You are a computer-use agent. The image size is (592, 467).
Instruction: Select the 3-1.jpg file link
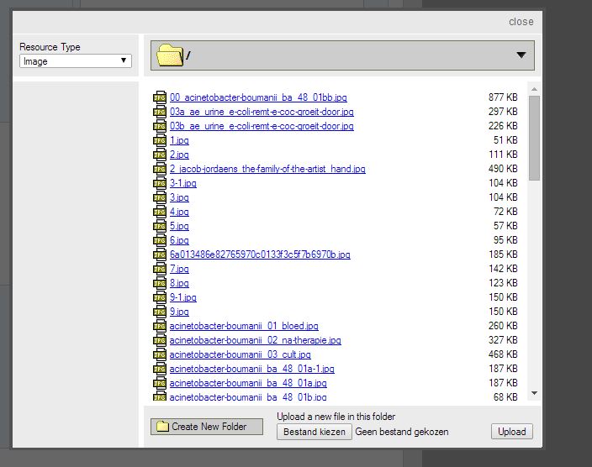[x=183, y=183]
